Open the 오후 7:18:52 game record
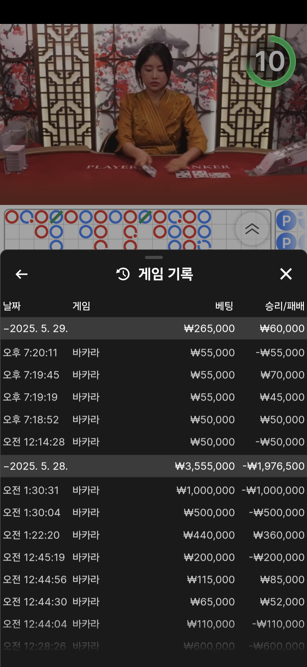 153,420
